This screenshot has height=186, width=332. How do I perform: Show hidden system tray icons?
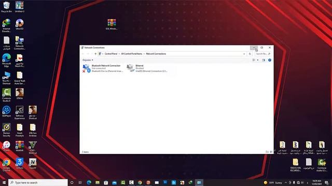point(286,182)
